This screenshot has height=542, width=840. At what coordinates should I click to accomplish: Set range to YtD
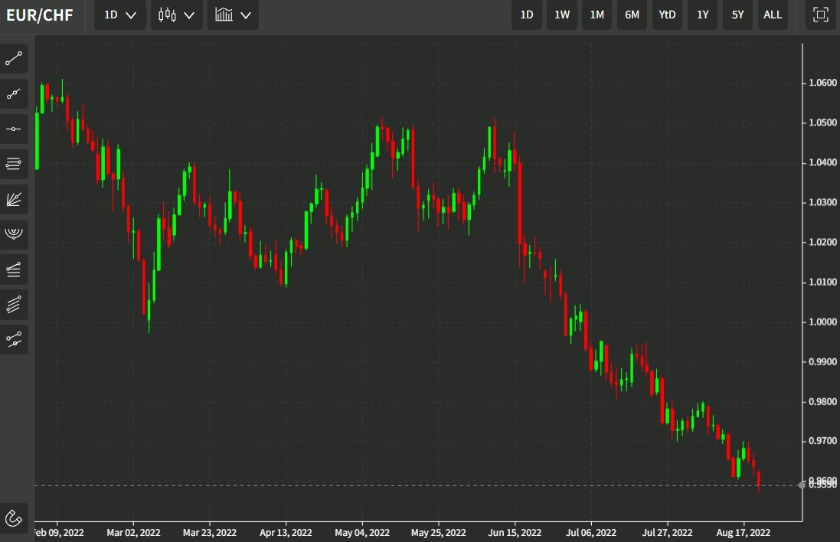pyautogui.click(x=667, y=15)
